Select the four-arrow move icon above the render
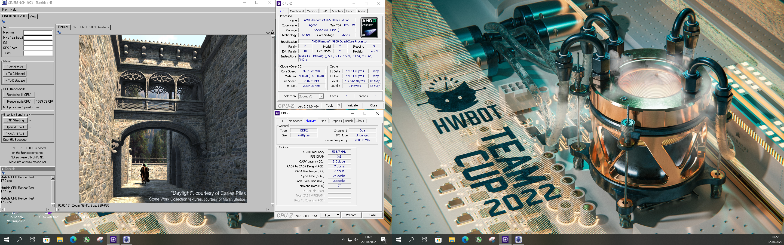The height and width of the screenshot is (245, 784). (268, 32)
